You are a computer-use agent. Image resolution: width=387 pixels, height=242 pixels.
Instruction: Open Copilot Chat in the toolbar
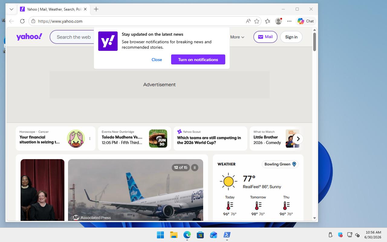[306, 21]
